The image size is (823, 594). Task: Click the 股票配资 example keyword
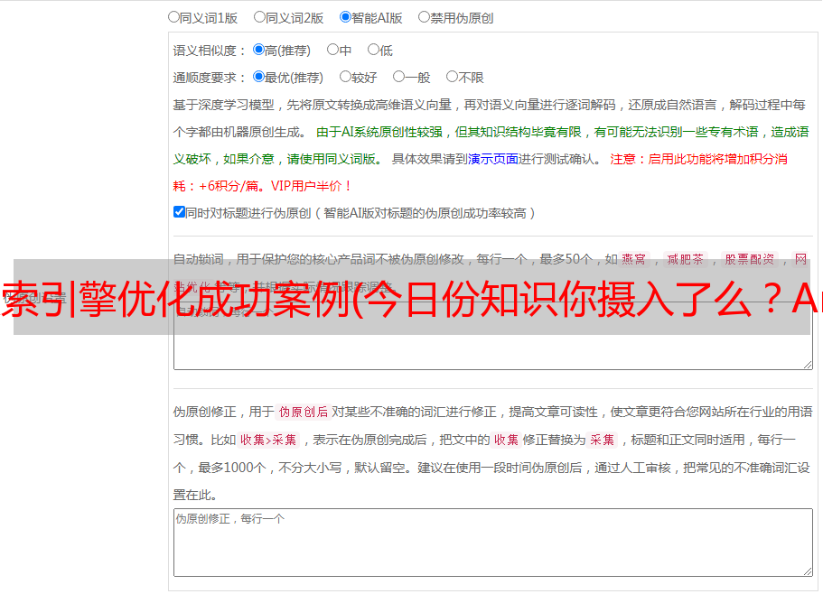tap(750, 259)
